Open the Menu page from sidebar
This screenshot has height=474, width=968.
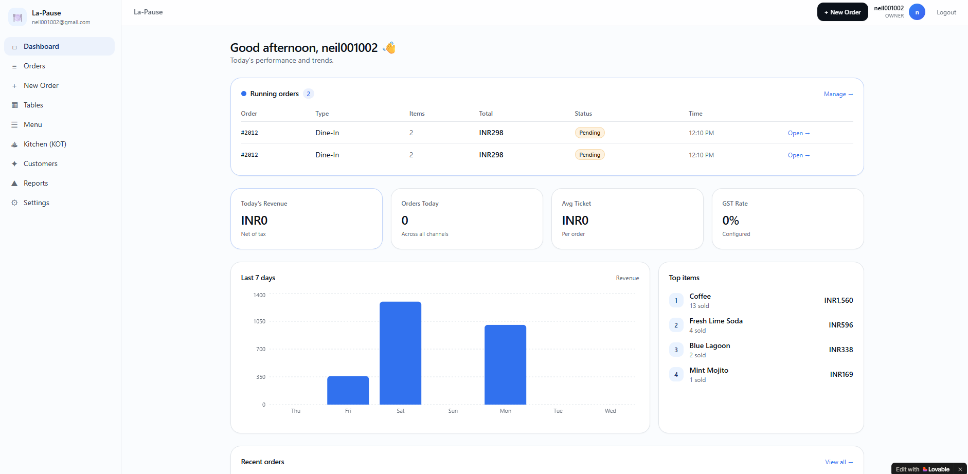tap(33, 125)
